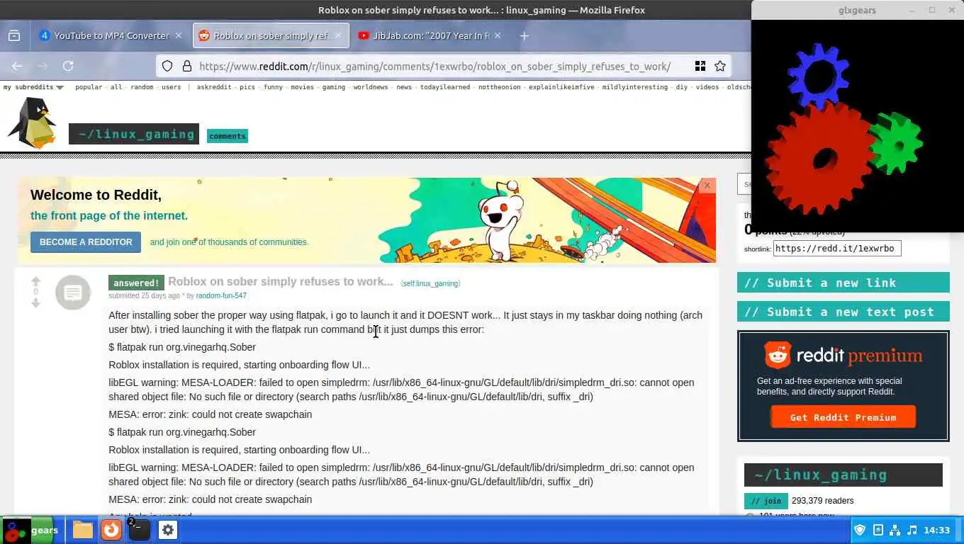
Task: Switch to the YouTube to MP4 Converter tab
Action: (x=111, y=35)
